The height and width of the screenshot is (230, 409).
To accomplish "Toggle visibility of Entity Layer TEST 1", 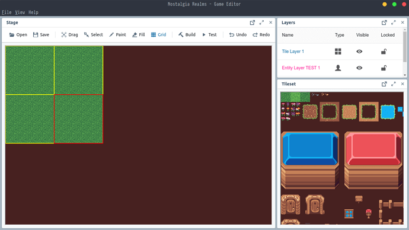I will (x=359, y=68).
